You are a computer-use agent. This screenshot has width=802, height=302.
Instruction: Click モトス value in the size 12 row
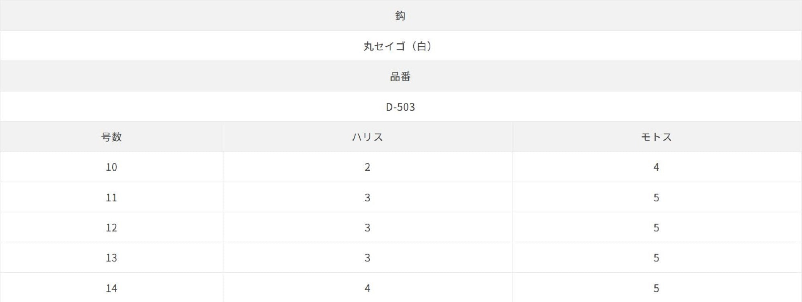click(x=656, y=228)
